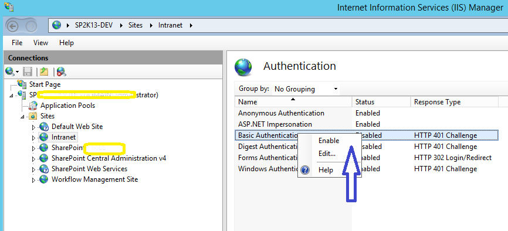Viewport: 508px width, 231px height.
Task: Sort by the Name column header
Action: [293, 102]
